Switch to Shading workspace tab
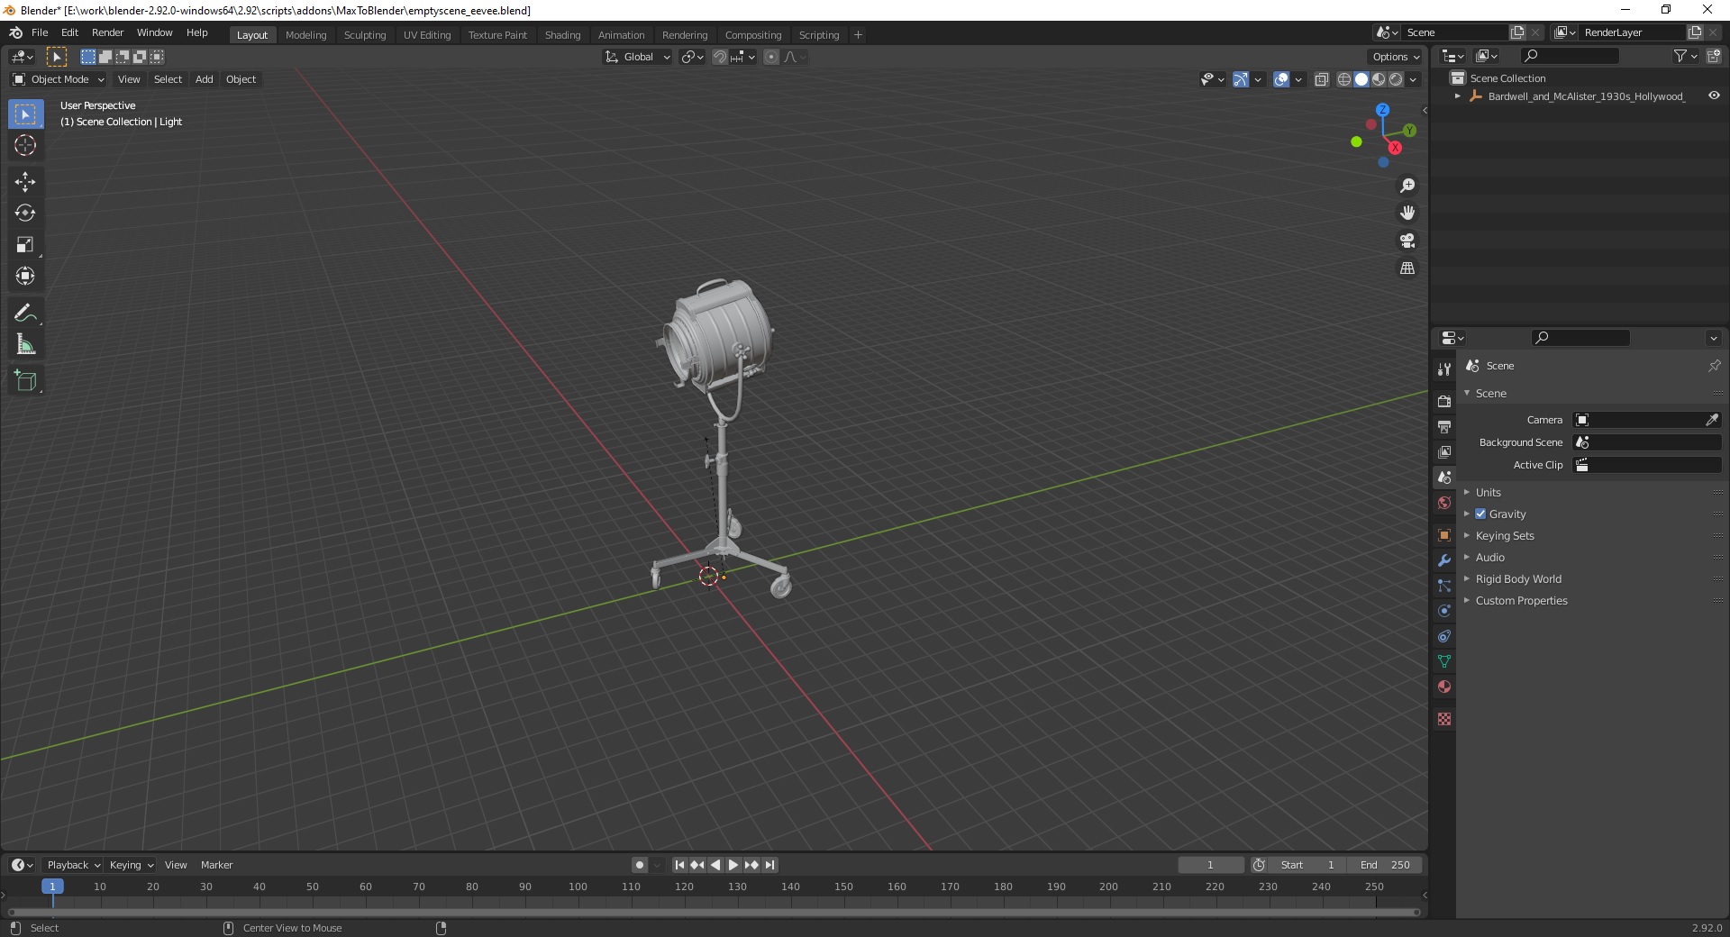 click(x=562, y=34)
